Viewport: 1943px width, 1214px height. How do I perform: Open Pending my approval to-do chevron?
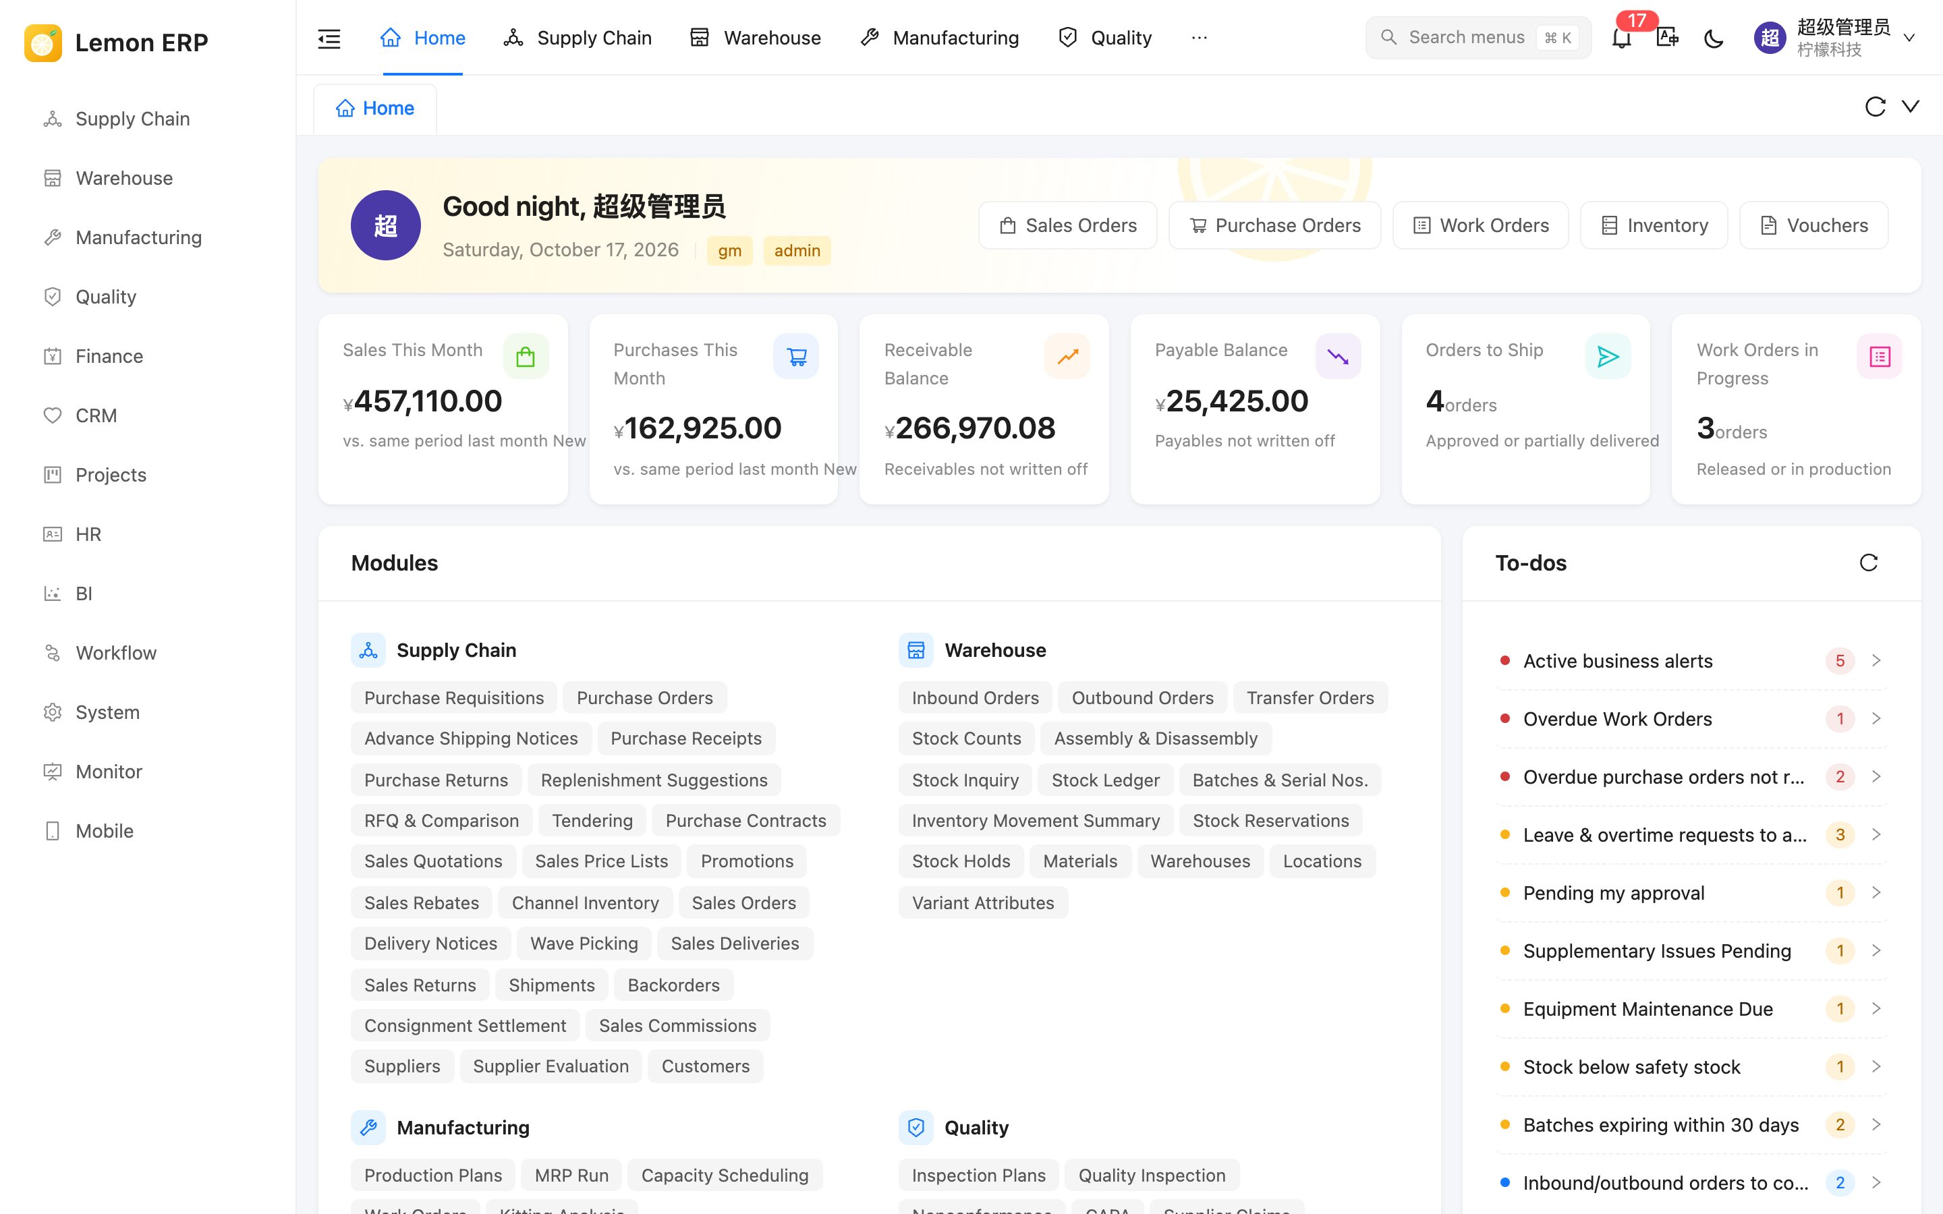pyautogui.click(x=1876, y=893)
